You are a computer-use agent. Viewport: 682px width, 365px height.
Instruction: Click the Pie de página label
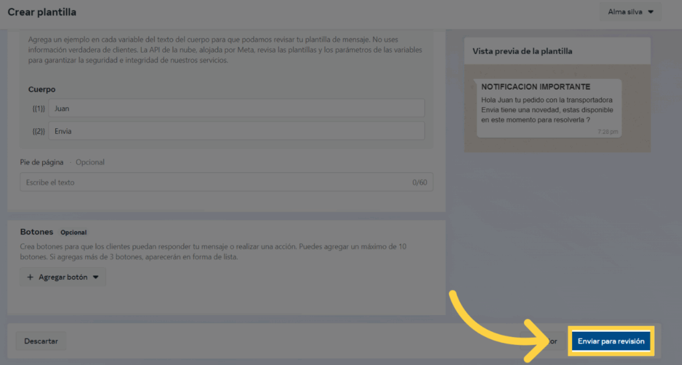[42, 162]
